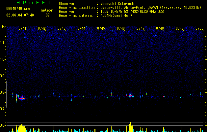
Task: Click the 0749 time marker
Action: coord(180,28)
